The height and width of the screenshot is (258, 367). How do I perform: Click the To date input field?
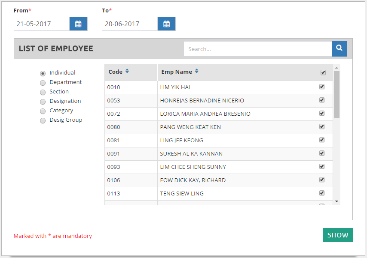pyautogui.click(x=130, y=24)
